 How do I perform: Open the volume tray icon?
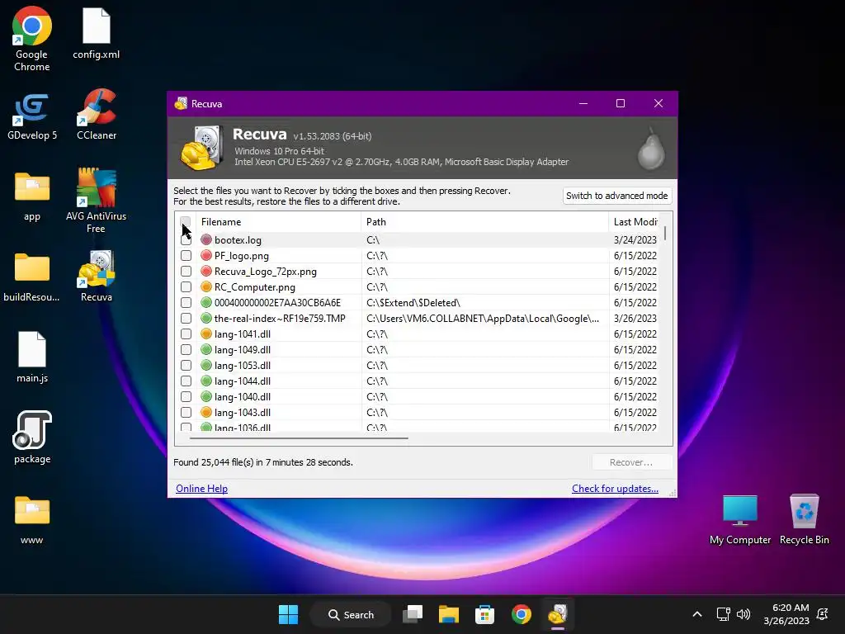744,614
